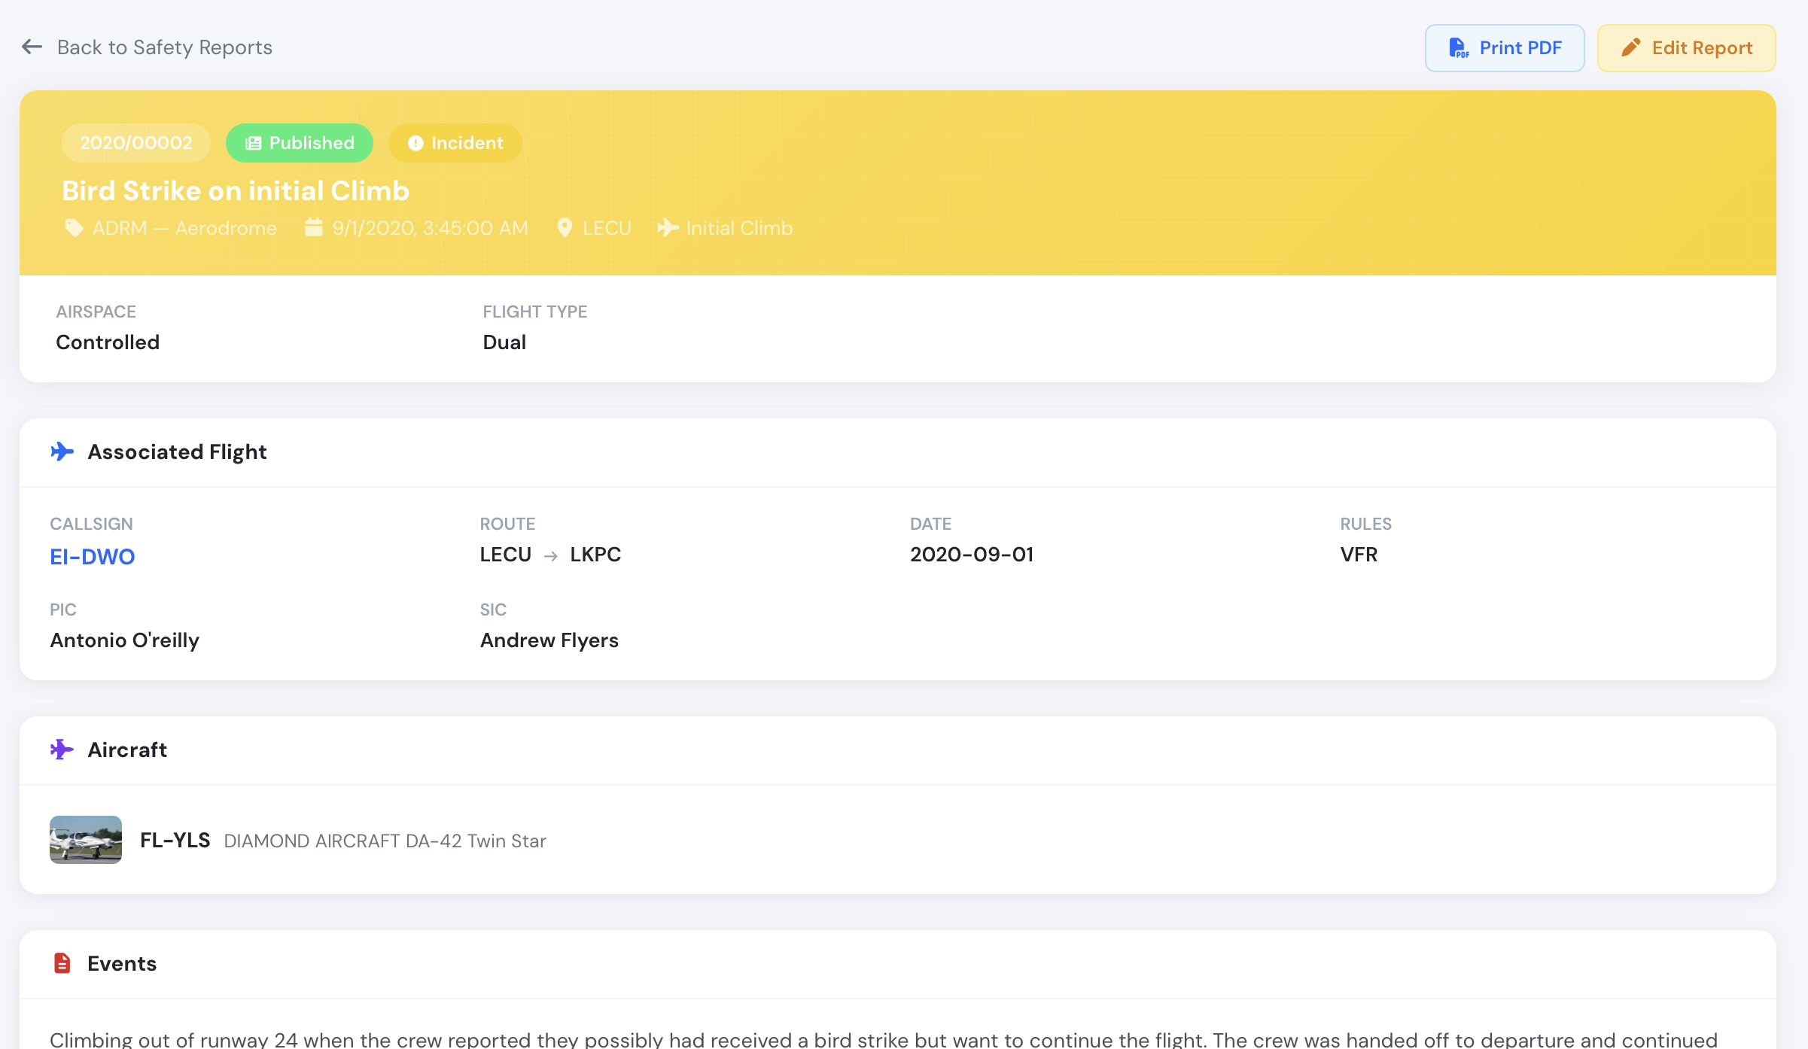Screen dimensions: 1808x1049
Task: Click the blue Associated Flight plane icon
Action: pos(62,452)
